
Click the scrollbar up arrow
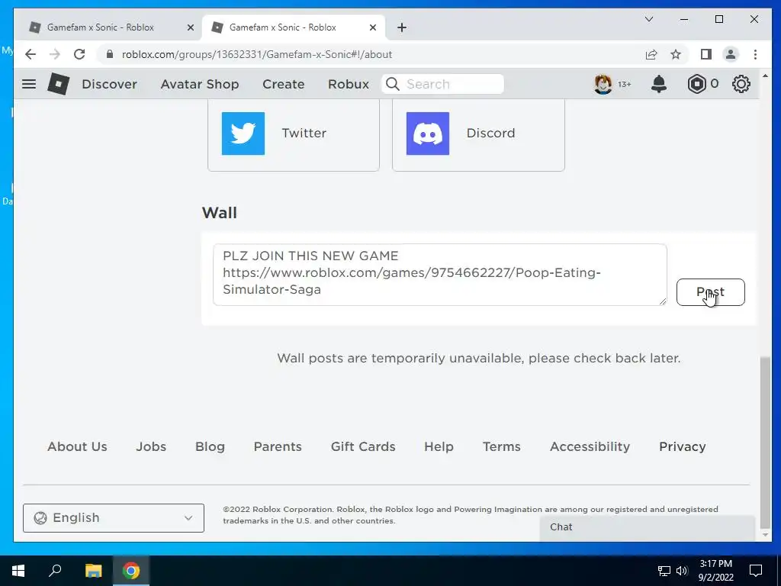(765, 76)
